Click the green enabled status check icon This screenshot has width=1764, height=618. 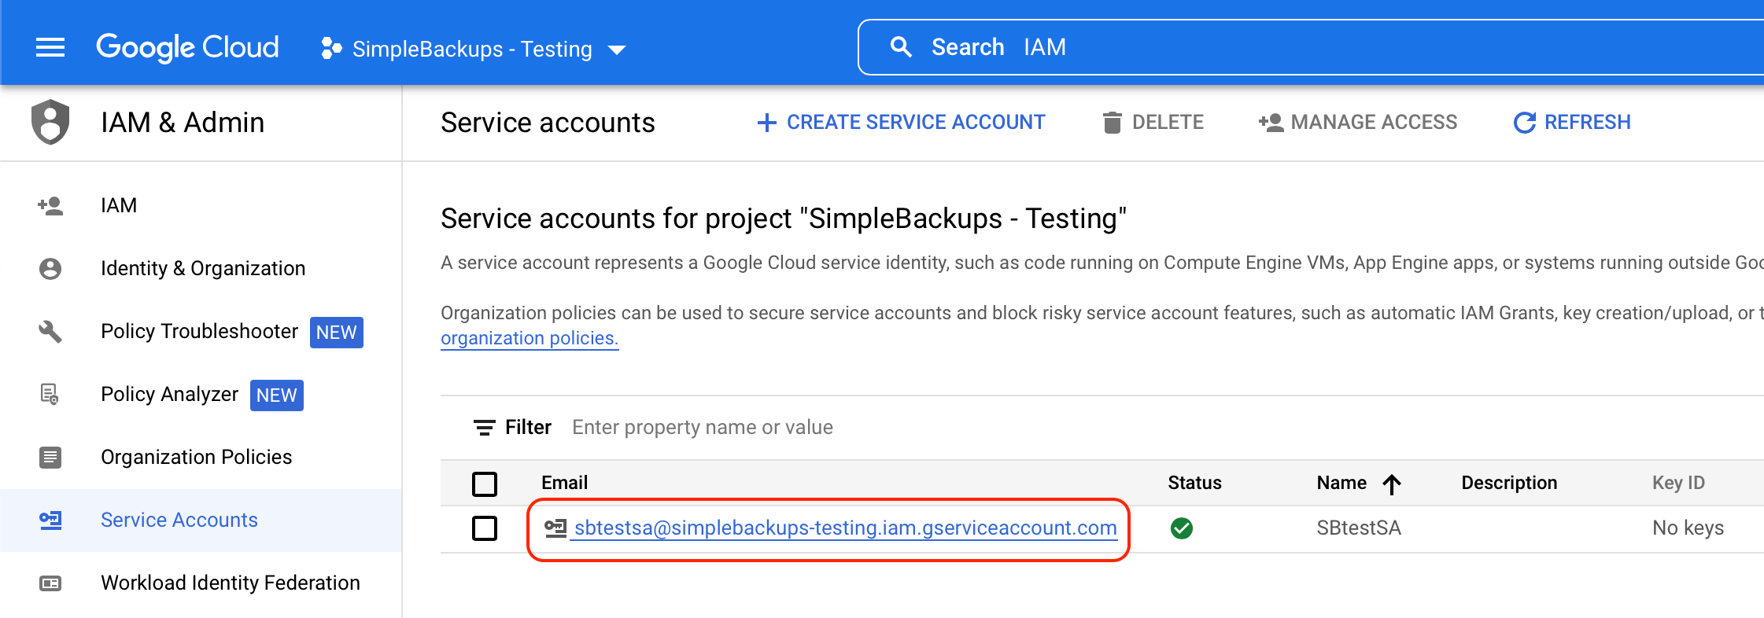pos(1181,528)
